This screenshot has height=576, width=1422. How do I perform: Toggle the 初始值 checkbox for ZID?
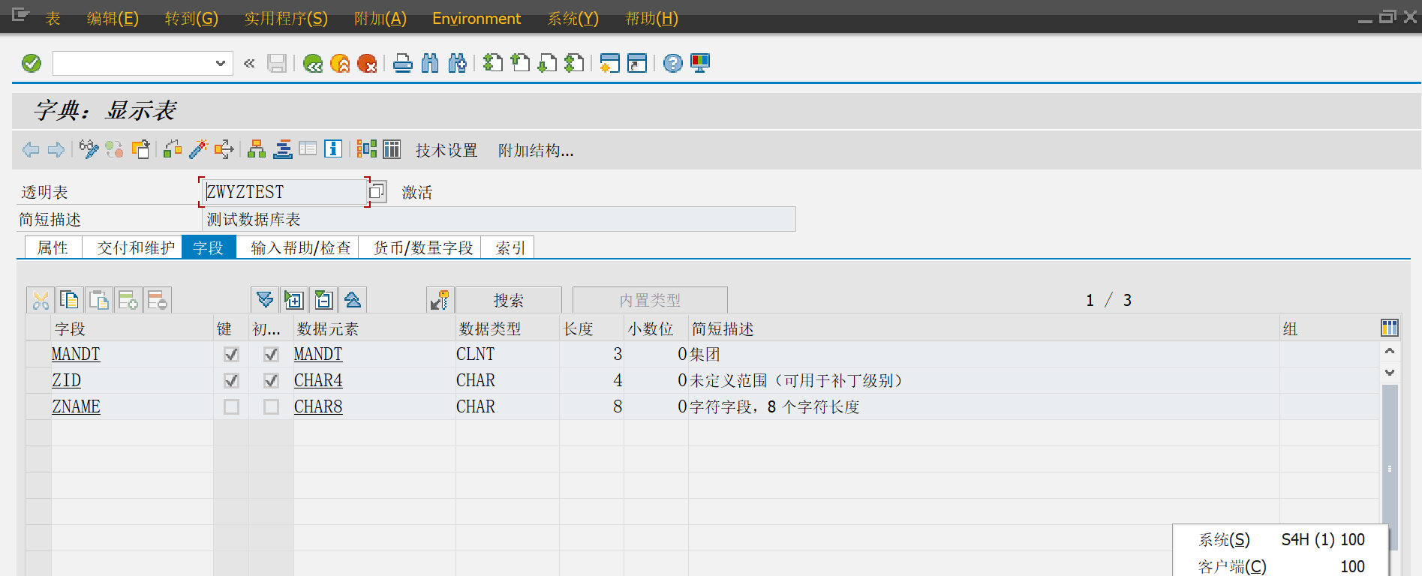(x=271, y=380)
